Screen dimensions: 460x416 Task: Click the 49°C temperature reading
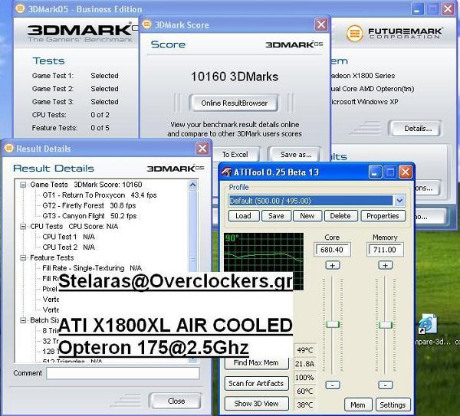pos(305,351)
